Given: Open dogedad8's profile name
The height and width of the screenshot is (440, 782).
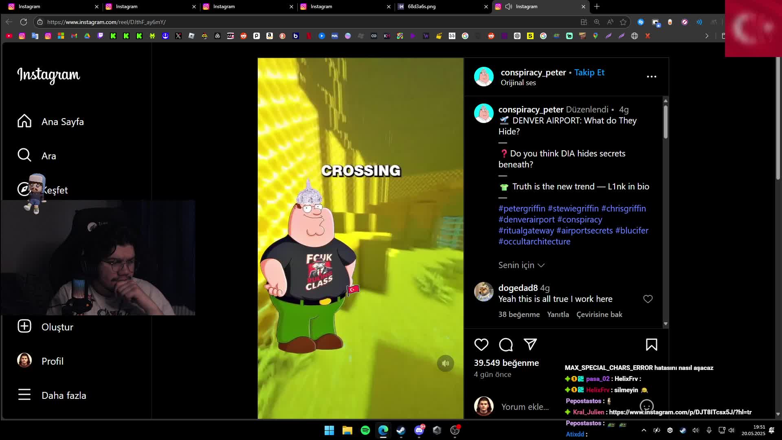Looking at the screenshot, I should [518, 288].
